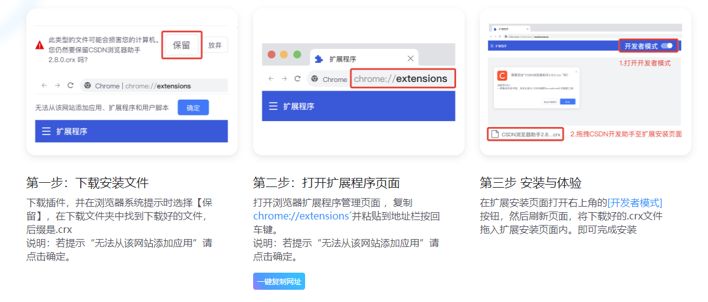The height and width of the screenshot is (302, 708).
Task: Click the 一键复制网址 button
Action: pos(279,281)
